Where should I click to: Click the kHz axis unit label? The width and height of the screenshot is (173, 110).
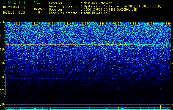coord(2,22)
